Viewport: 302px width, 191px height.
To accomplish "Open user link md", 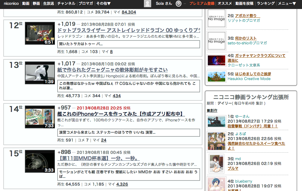I will 238,159.
